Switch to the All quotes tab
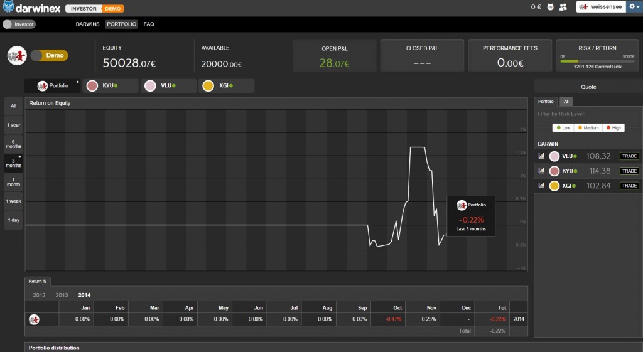The image size is (643, 352). coord(566,101)
